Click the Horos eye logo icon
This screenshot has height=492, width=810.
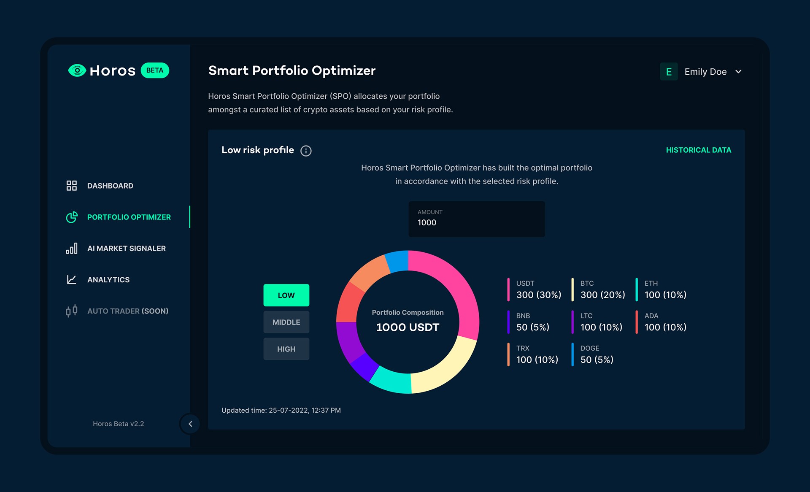77,70
